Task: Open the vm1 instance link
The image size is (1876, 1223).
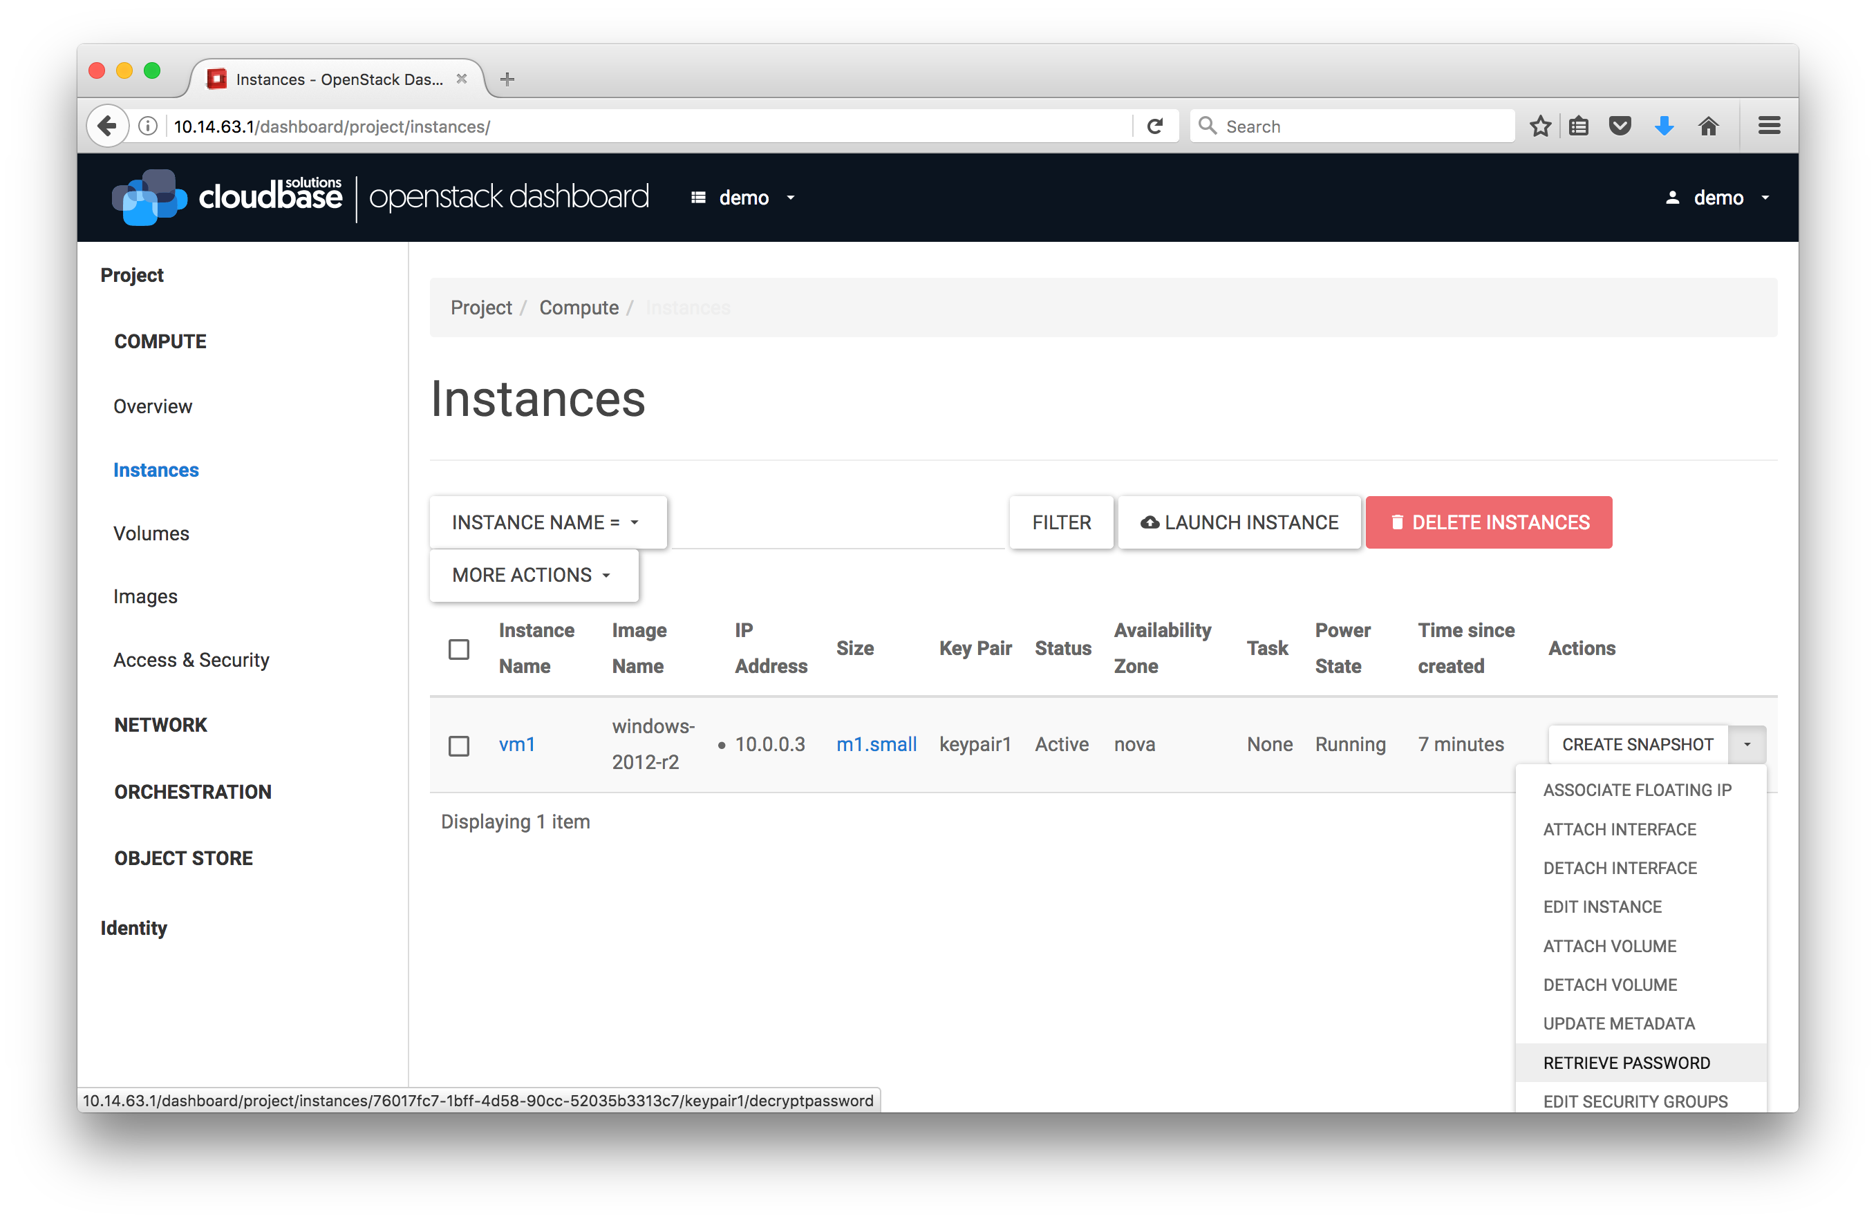Action: [517, 745]
